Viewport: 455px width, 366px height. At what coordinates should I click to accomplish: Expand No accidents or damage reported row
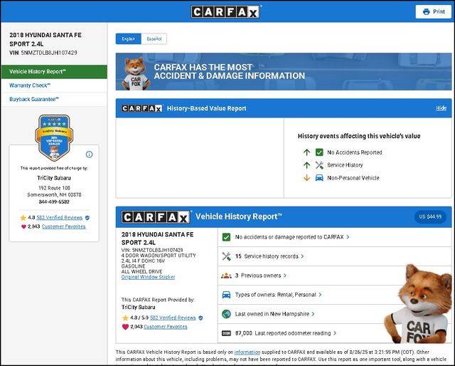(x=335, y=237)
